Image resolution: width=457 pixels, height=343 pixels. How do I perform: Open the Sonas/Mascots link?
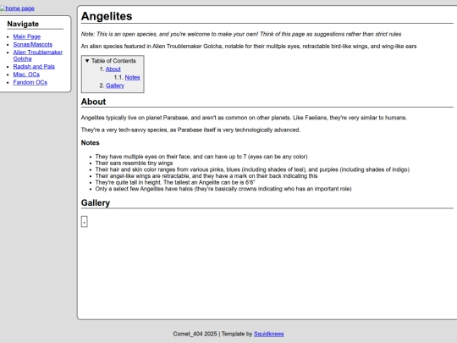(x=33, y=44)
